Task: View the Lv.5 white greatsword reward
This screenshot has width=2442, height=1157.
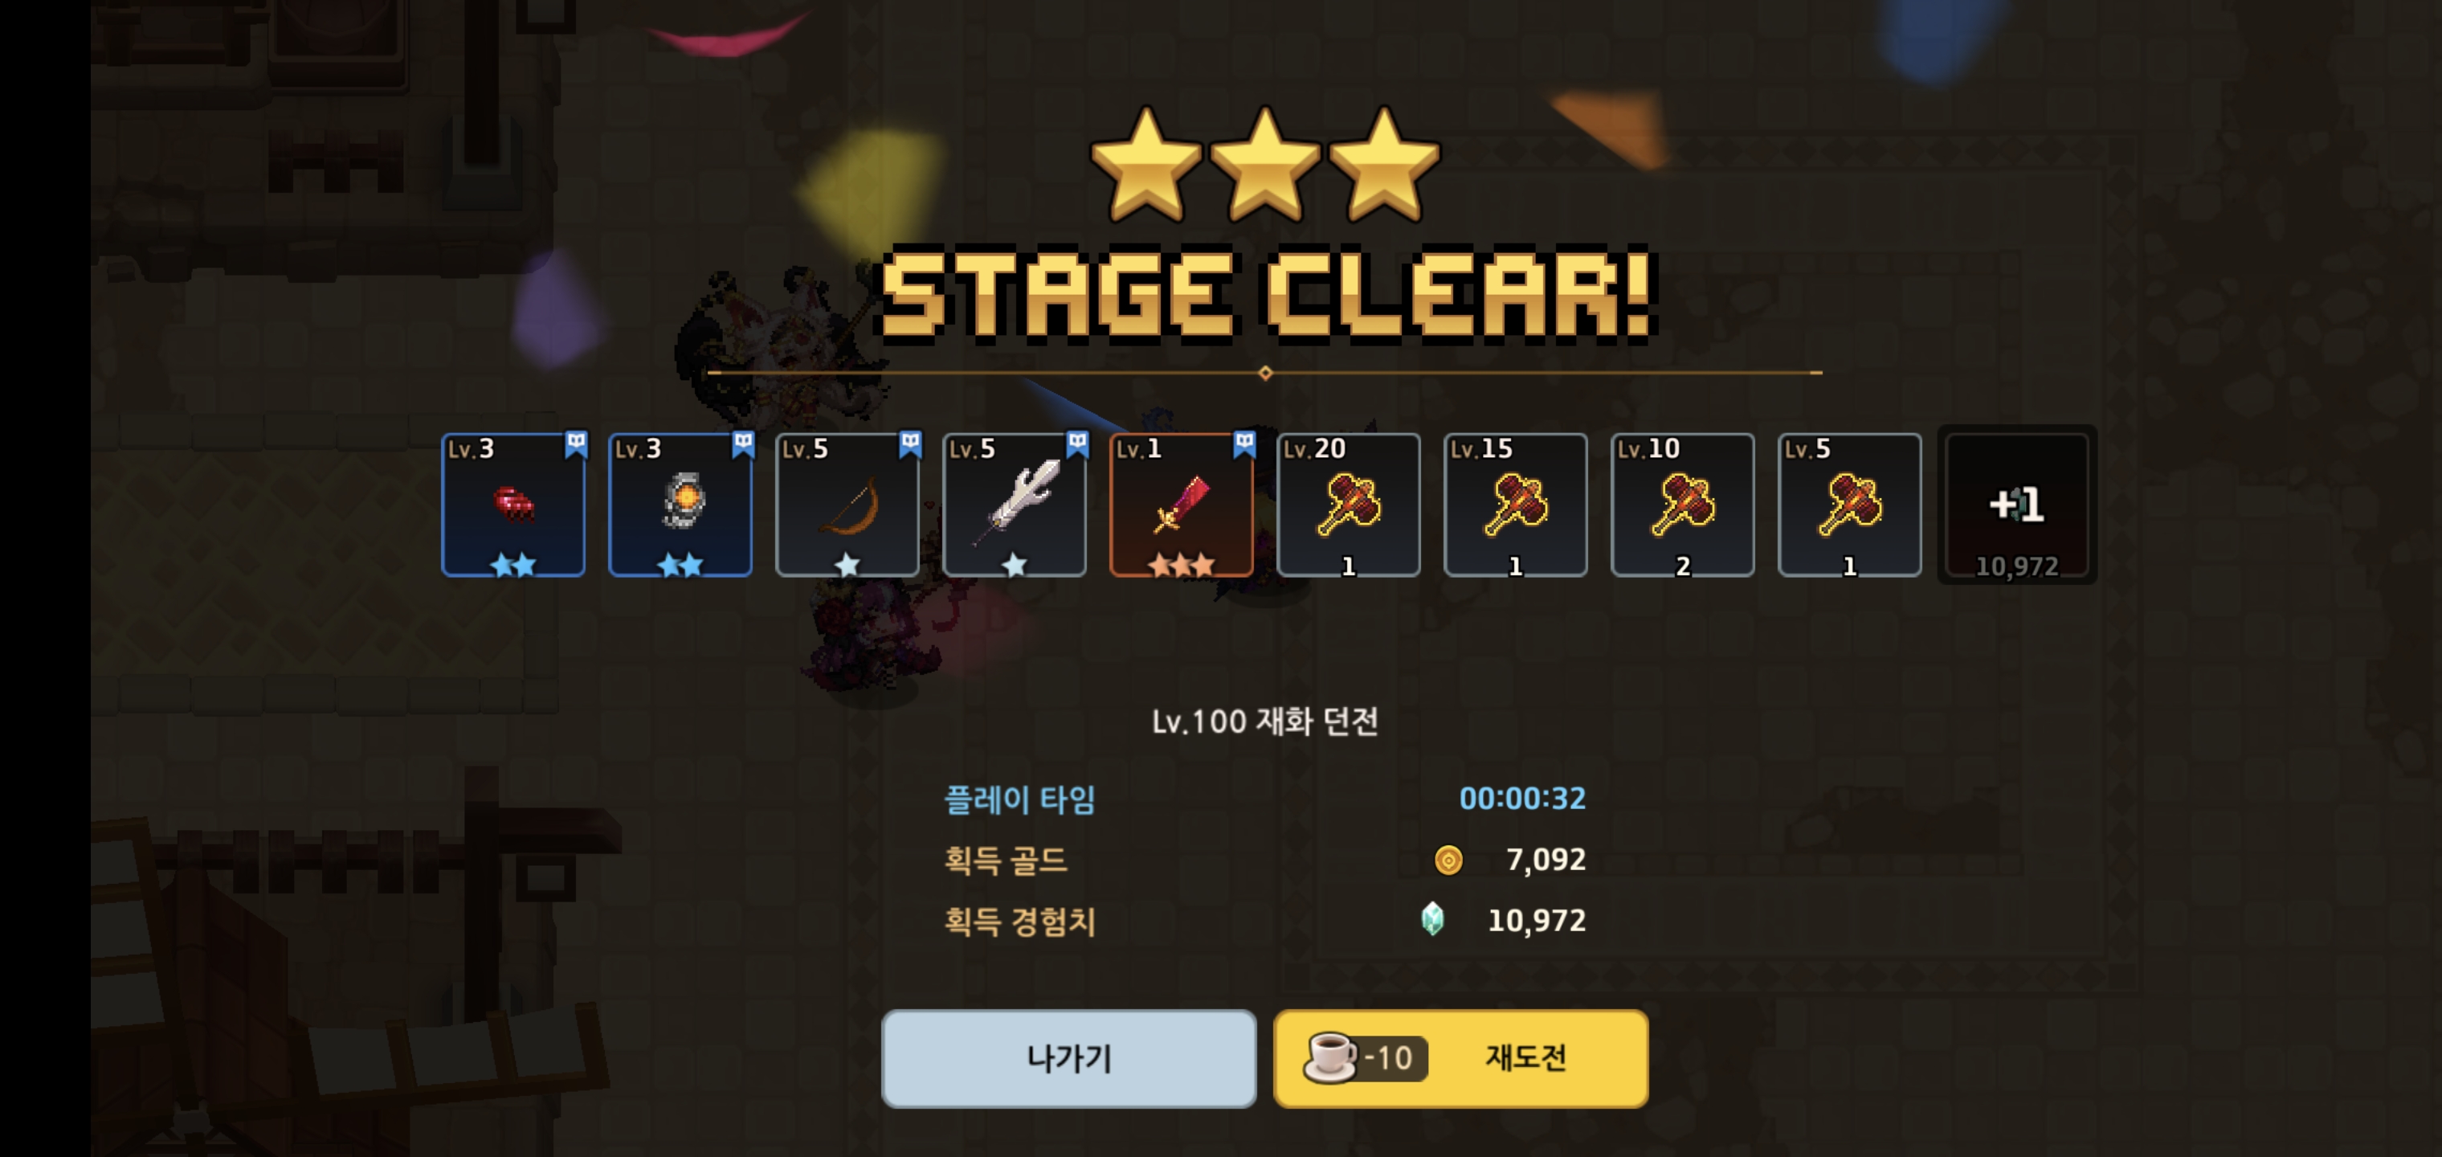Action: pyautogui.click(x=1015, y=505)
